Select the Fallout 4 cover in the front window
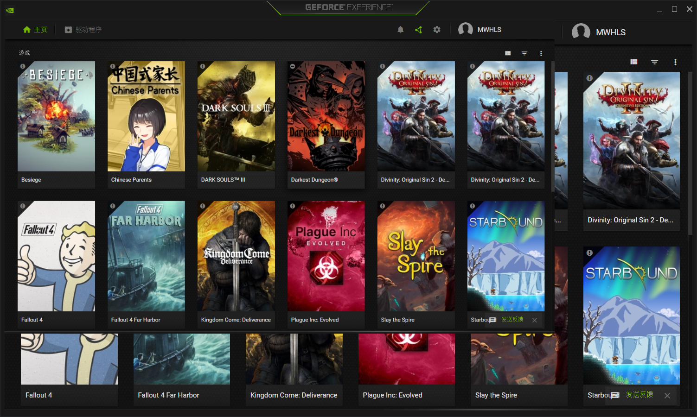This screenshot has height=417, width=697. pos(56,256)
